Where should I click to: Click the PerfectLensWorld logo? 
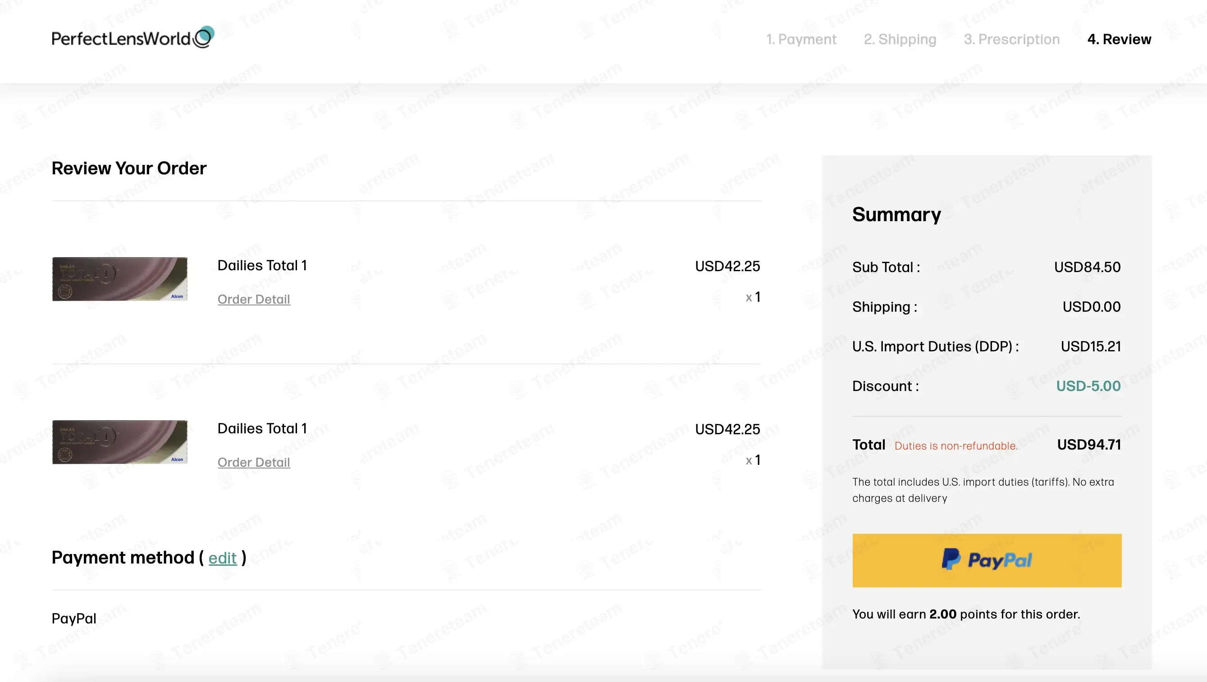[133, 37]
